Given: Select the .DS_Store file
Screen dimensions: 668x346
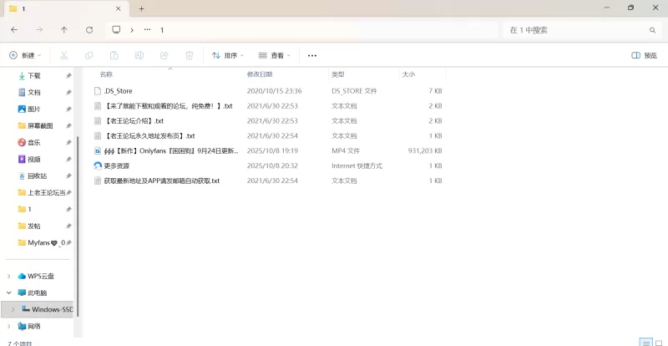Looking at the screenshot, I should pos(118,90).
